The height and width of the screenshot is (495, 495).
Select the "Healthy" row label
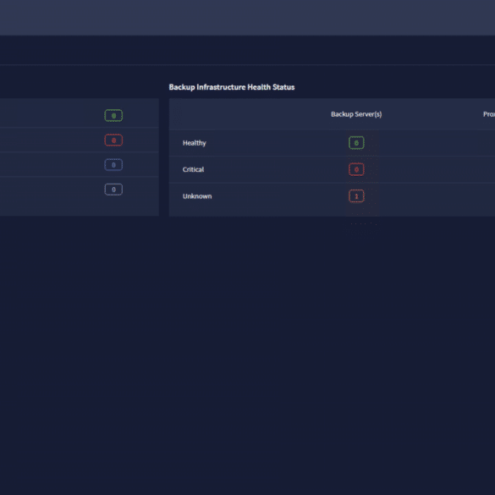point(194,143)
